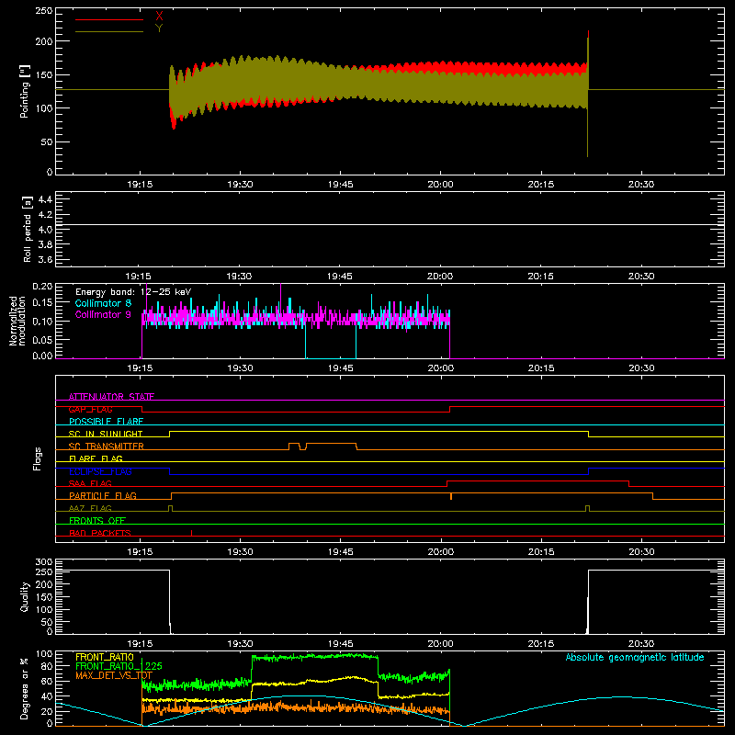Image resolution: width=735 pixels, height=735 pixels.
Task: Click the 0.20 tick on modulation axis
Action: 42,287
